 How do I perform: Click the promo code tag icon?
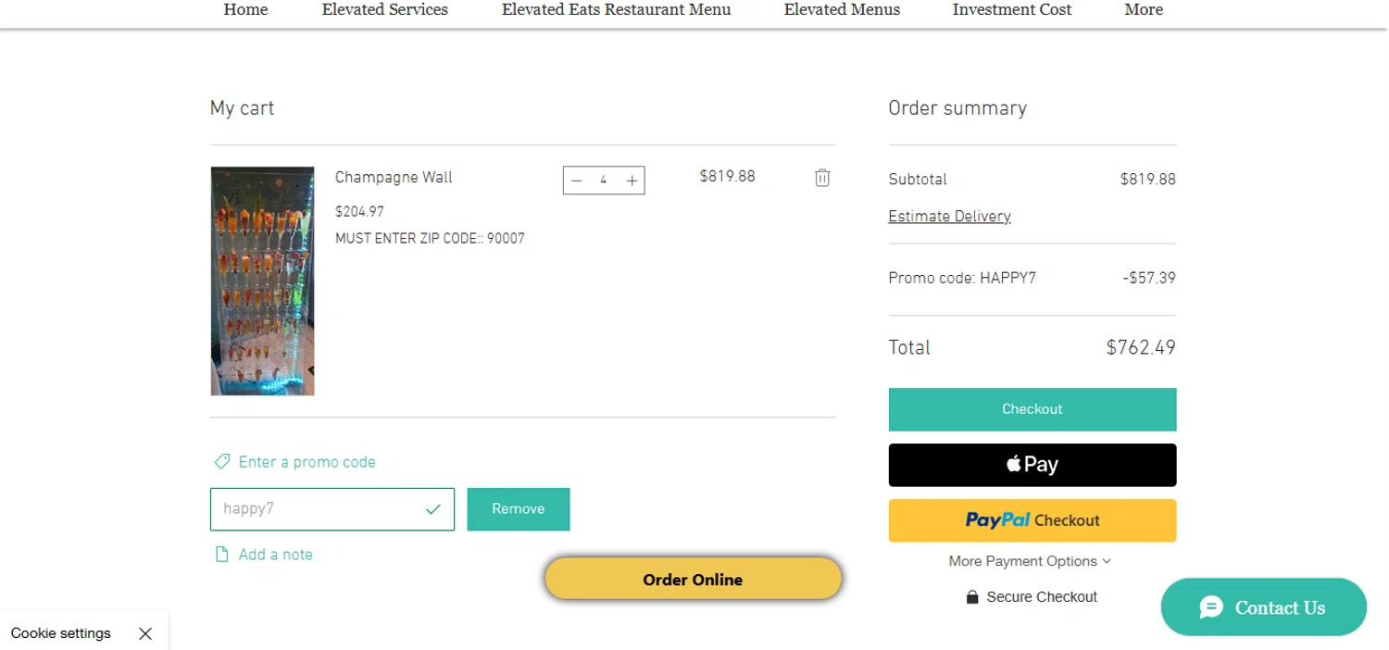point(221,461)
